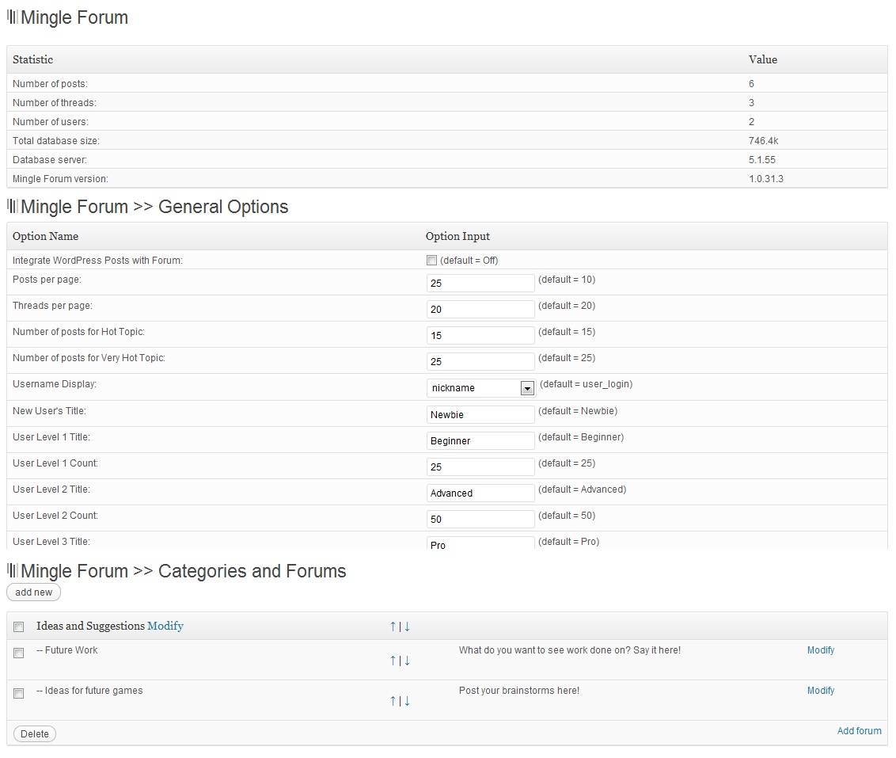Image resolution: width=896 pixels, height=758 pixels.
Task: Click up arrow for Future Work forum
Action: tap(393, 661)
